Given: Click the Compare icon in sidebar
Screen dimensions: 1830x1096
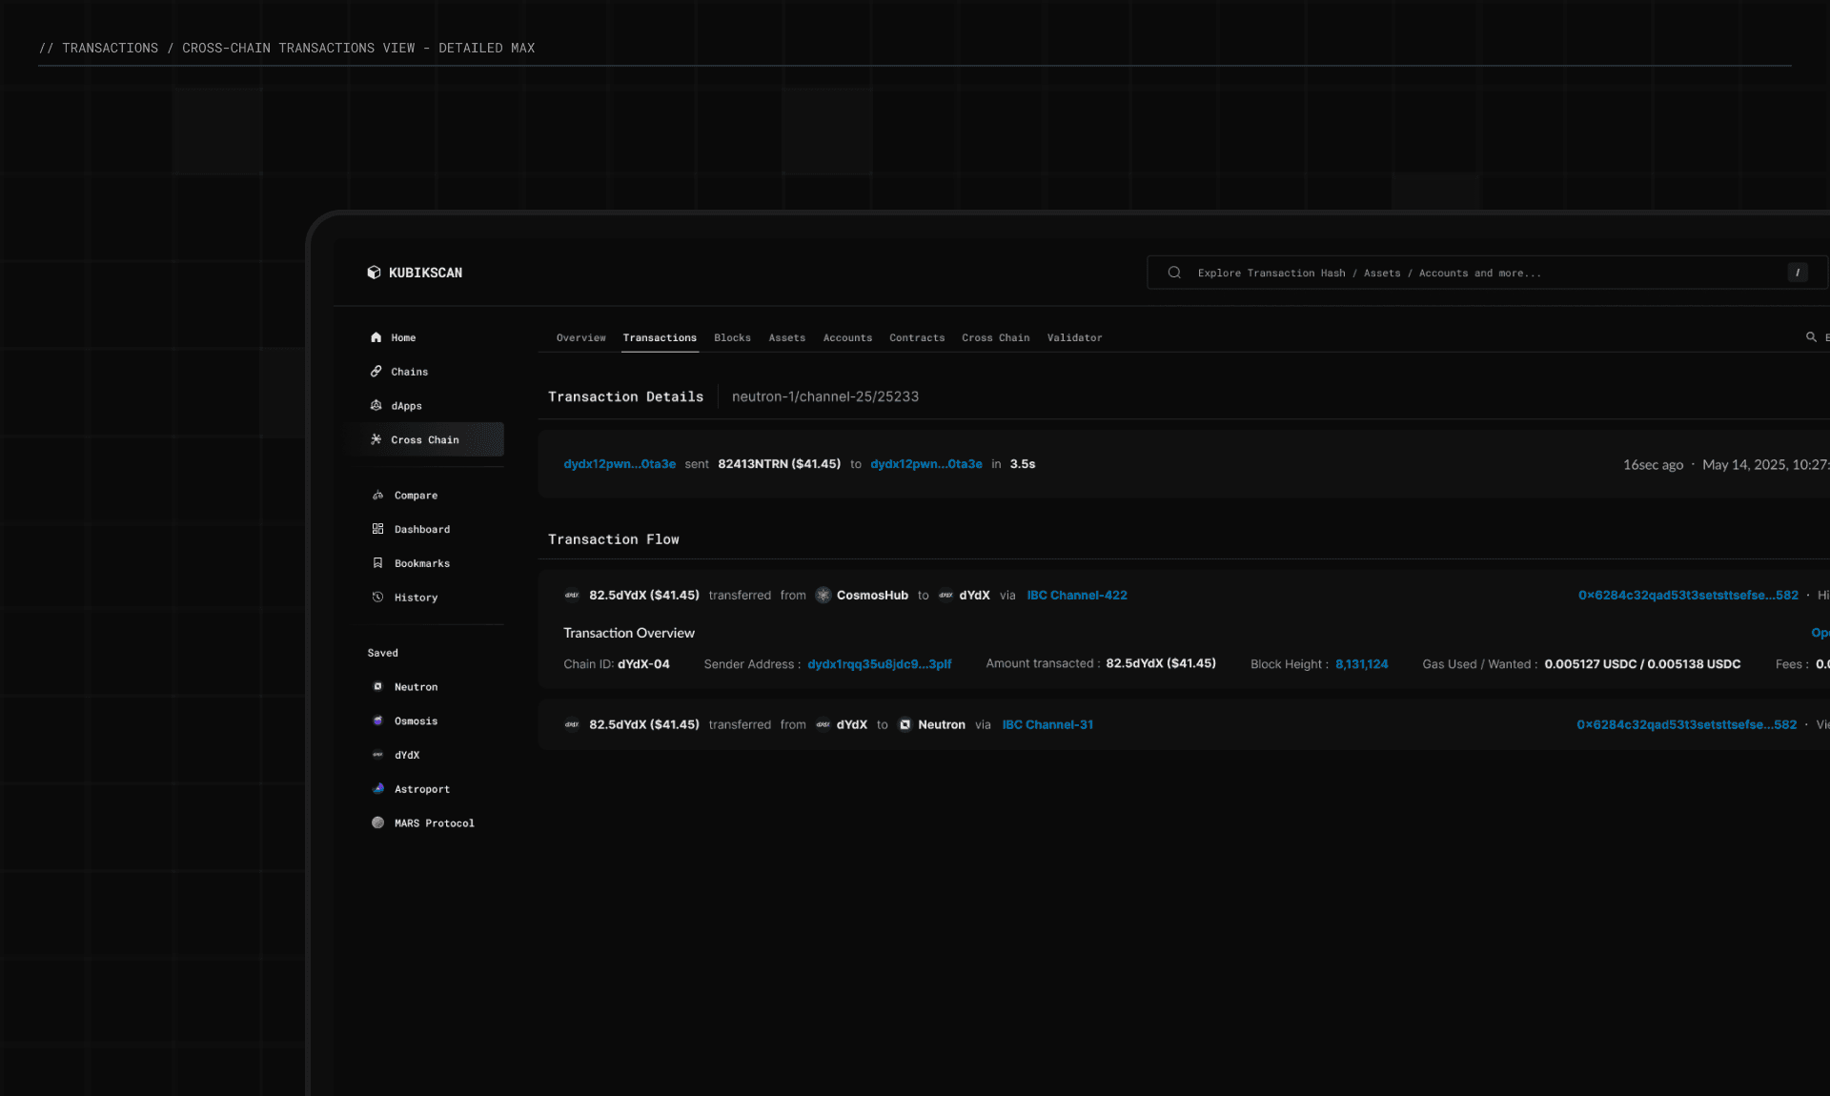Looking at the screenshot, I should click(378, 496).
